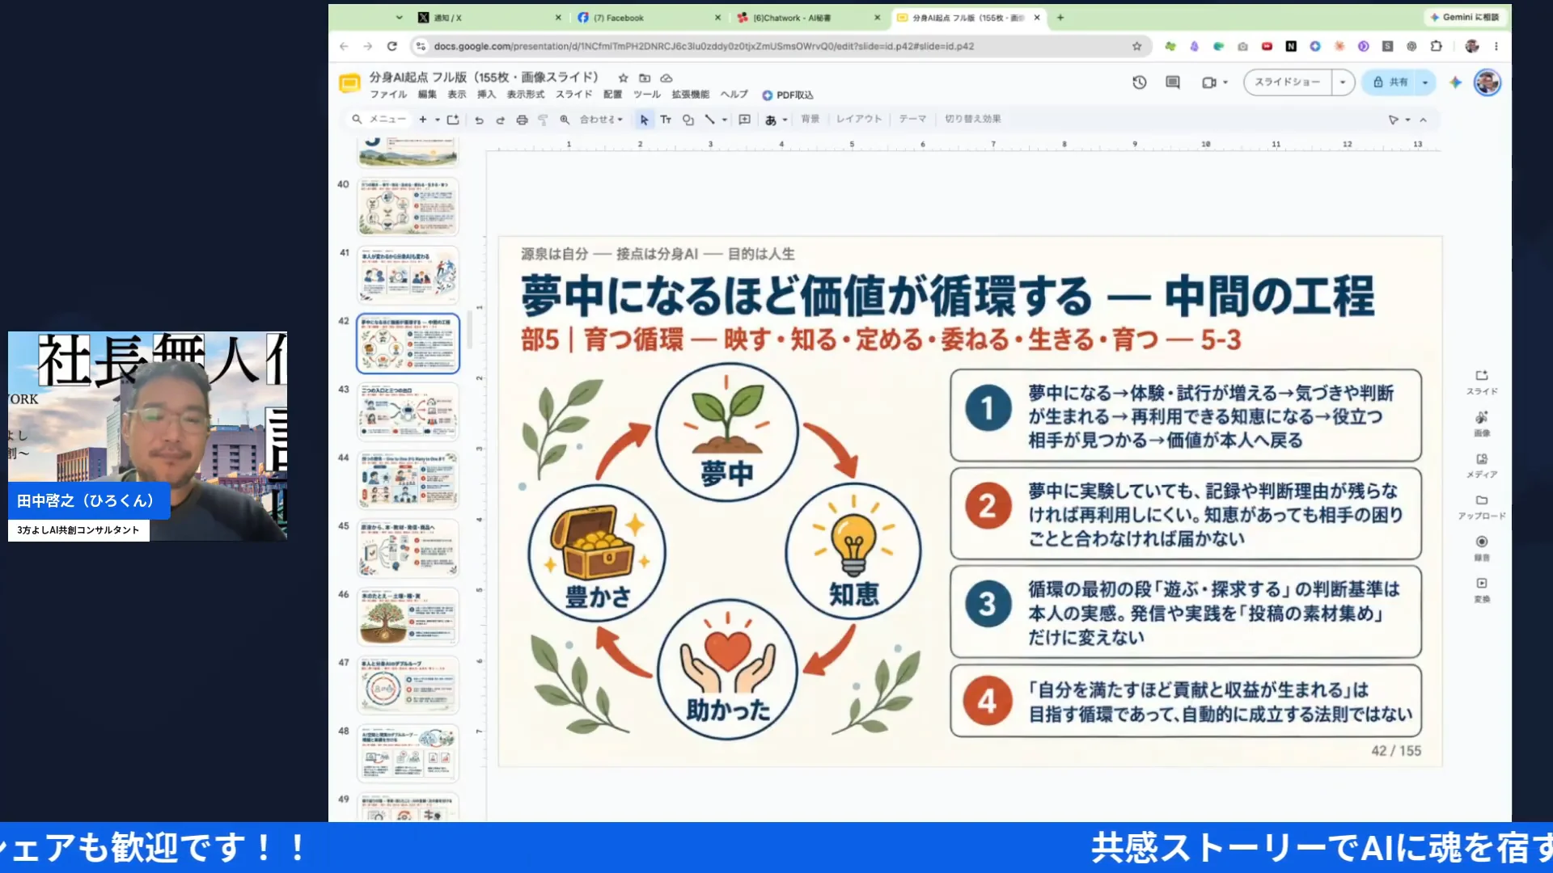Image resolution: width=1553 pixels, height=873 pixels.
Task: Click the move to folder icon
Action: click(645, 78)
